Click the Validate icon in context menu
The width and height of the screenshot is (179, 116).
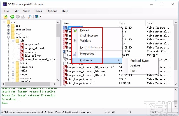[x=75, y=41]
